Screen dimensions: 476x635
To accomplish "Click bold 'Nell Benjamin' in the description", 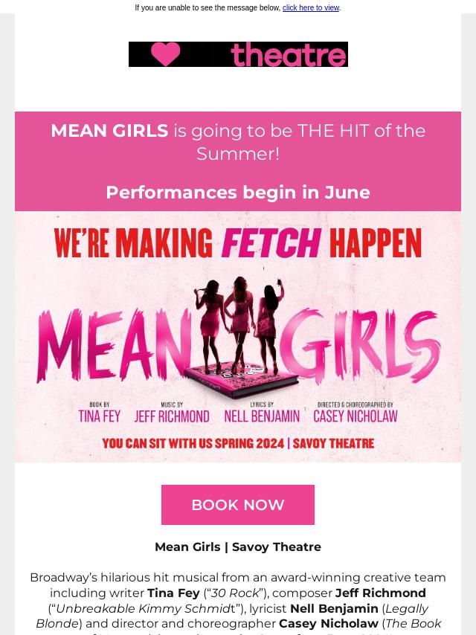I will pyautogui.click(x=334, y=608).
